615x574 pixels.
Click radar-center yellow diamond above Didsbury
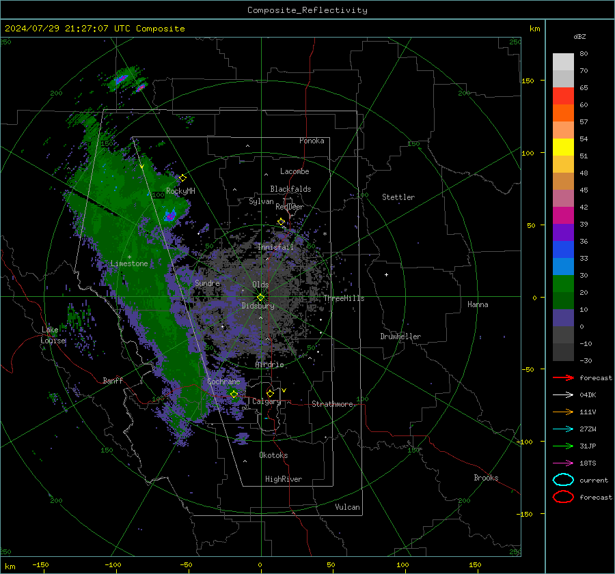pos(260,298)
